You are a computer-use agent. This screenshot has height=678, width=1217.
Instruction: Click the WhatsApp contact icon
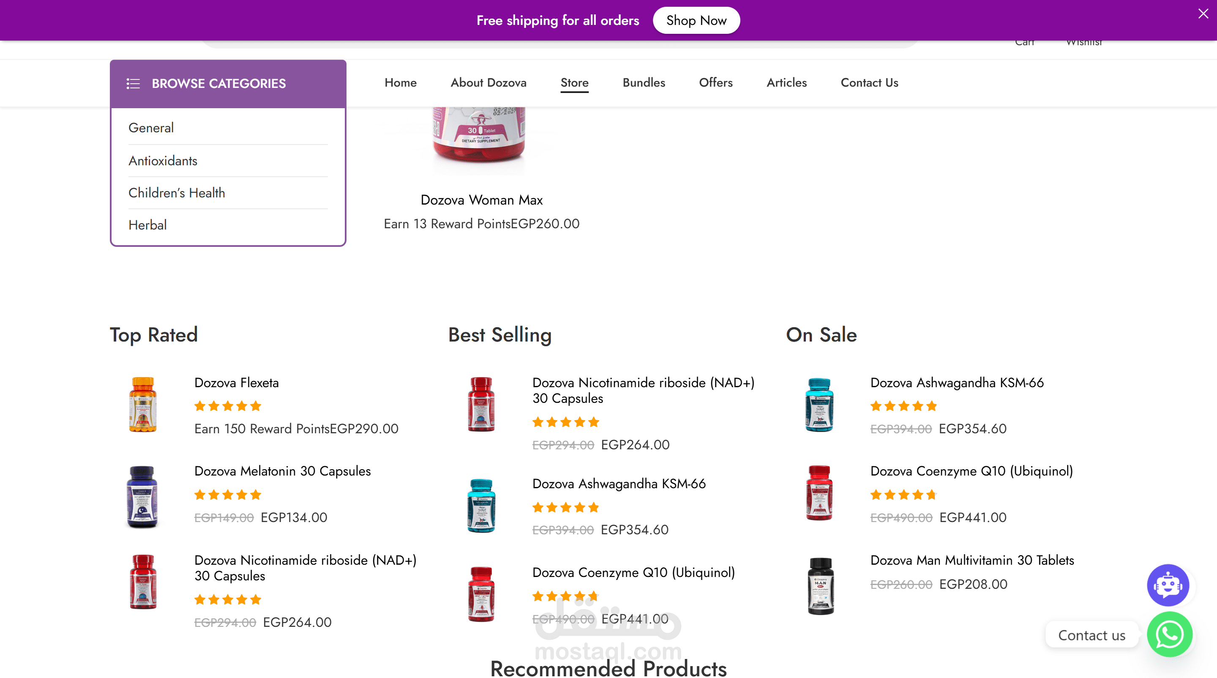click(1169, 634)
